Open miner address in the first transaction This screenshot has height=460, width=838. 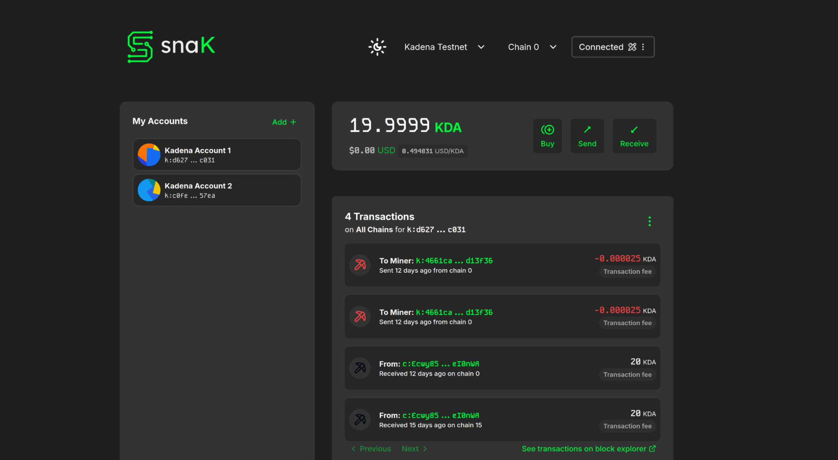point(454,261)
